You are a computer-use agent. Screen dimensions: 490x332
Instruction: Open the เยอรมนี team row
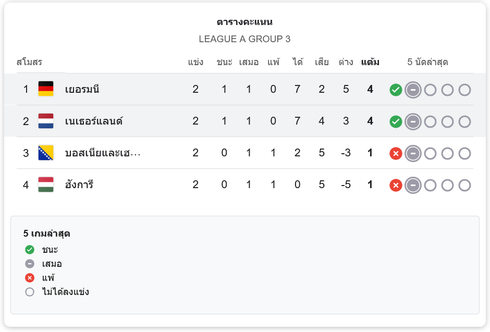245,89
